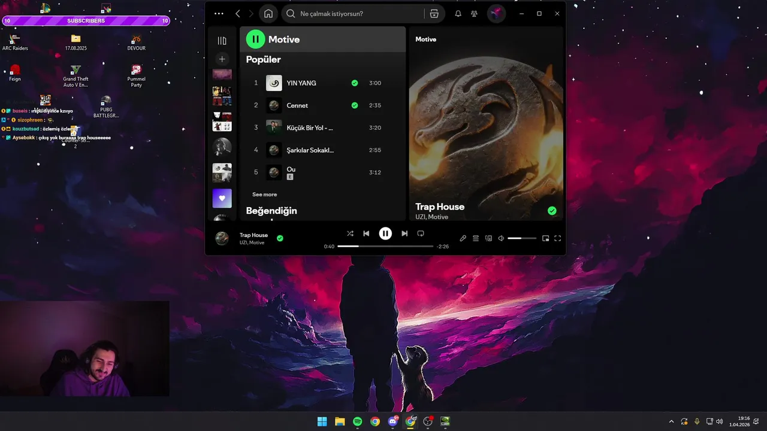This screenshot has height=431, width=767.
Task: Toggle liked checkmark in player bar
Action: (280, 238)
